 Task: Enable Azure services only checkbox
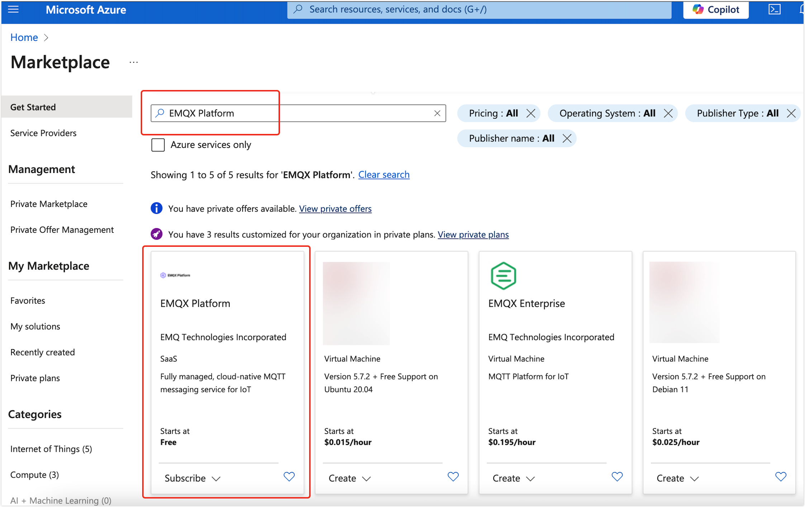tap(158, 145)
